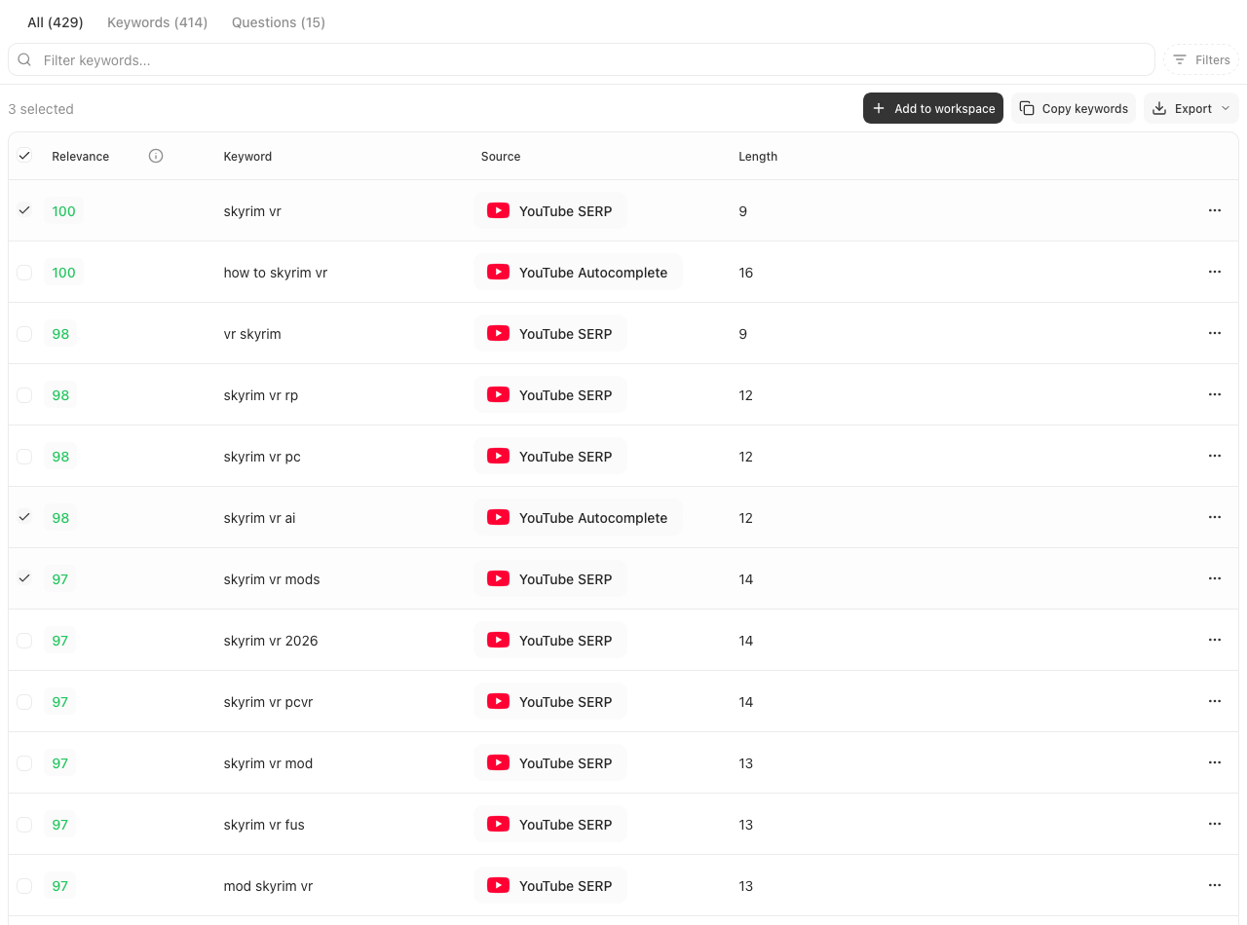Click length value 16
This screenshot has width=1247, height=925.
[x=746, y=273]
